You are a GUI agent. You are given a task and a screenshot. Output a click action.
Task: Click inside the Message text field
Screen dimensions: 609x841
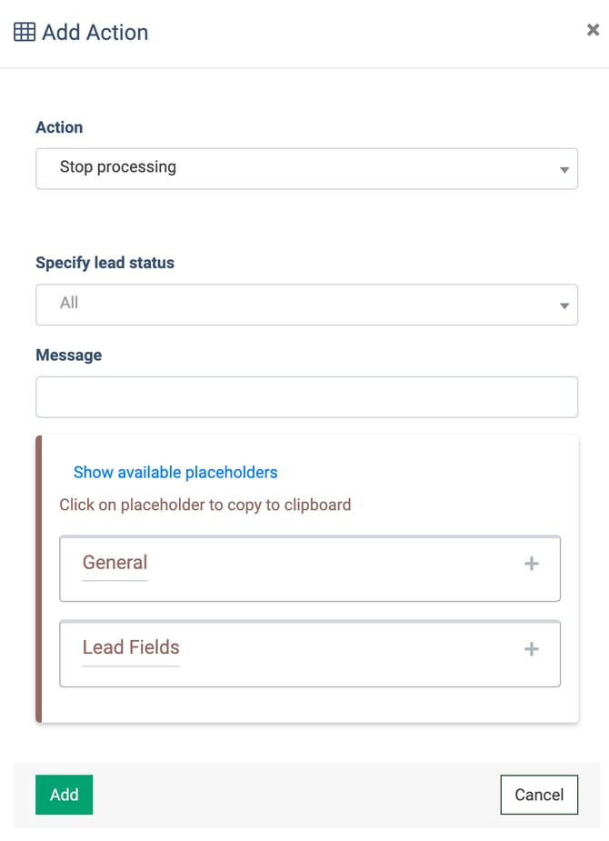(x=306, y=396)
